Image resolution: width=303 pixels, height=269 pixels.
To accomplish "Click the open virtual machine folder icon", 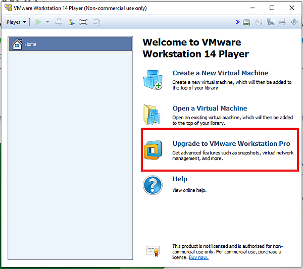I will pos(152,115).
